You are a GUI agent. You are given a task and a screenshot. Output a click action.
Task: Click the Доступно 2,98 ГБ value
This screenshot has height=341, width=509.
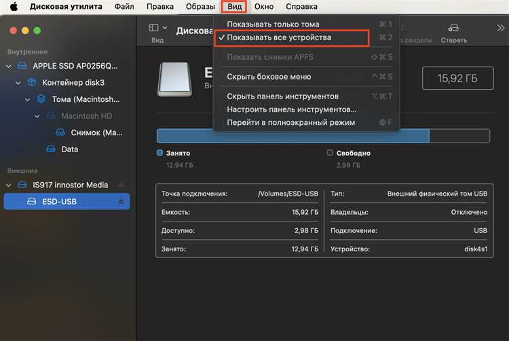(x=306, y=230)
